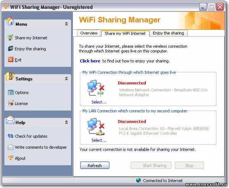Close the WiFi Sharing Manager window
This screenshot has height=188, width=229.
pyautogui.click(x=220, y=7)
